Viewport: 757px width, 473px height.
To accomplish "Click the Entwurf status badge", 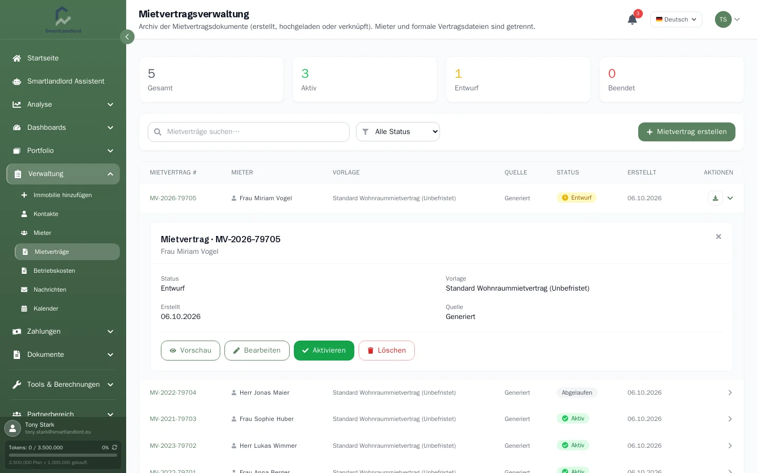I will click(577, 198).
